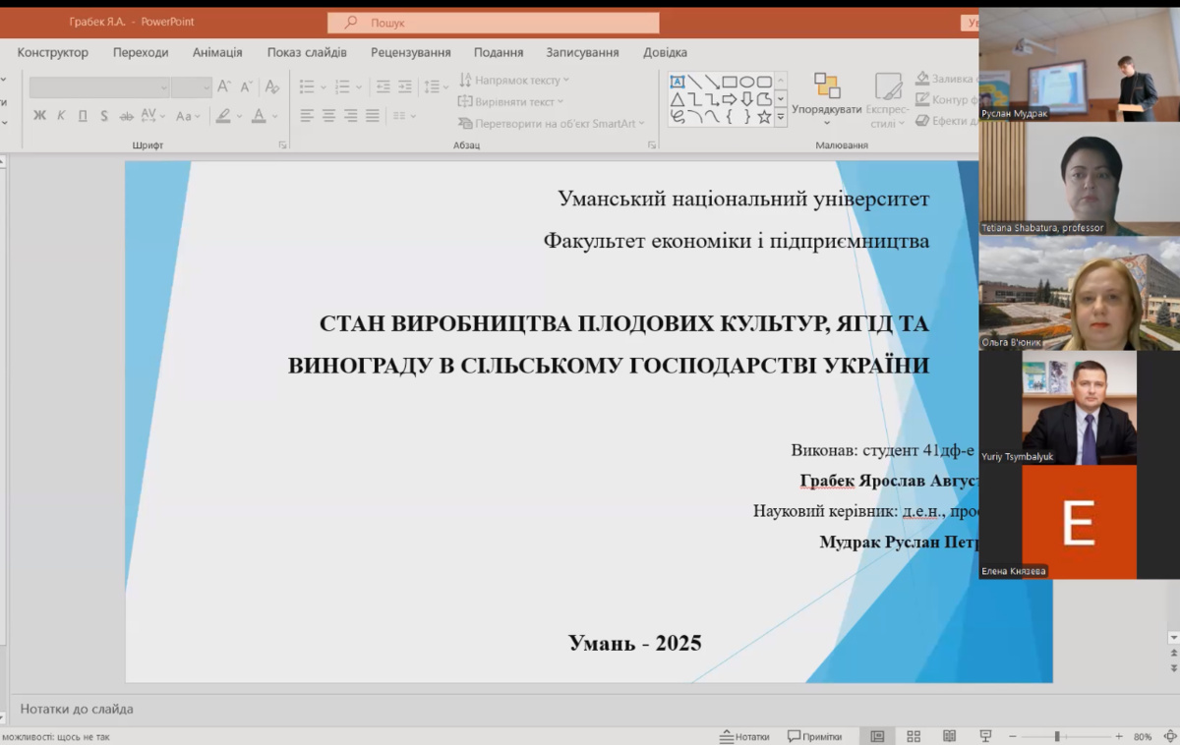Open the font size dropdown

(x=206, y=87)
